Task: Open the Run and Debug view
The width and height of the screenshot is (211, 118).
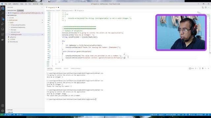Action: 3,24
